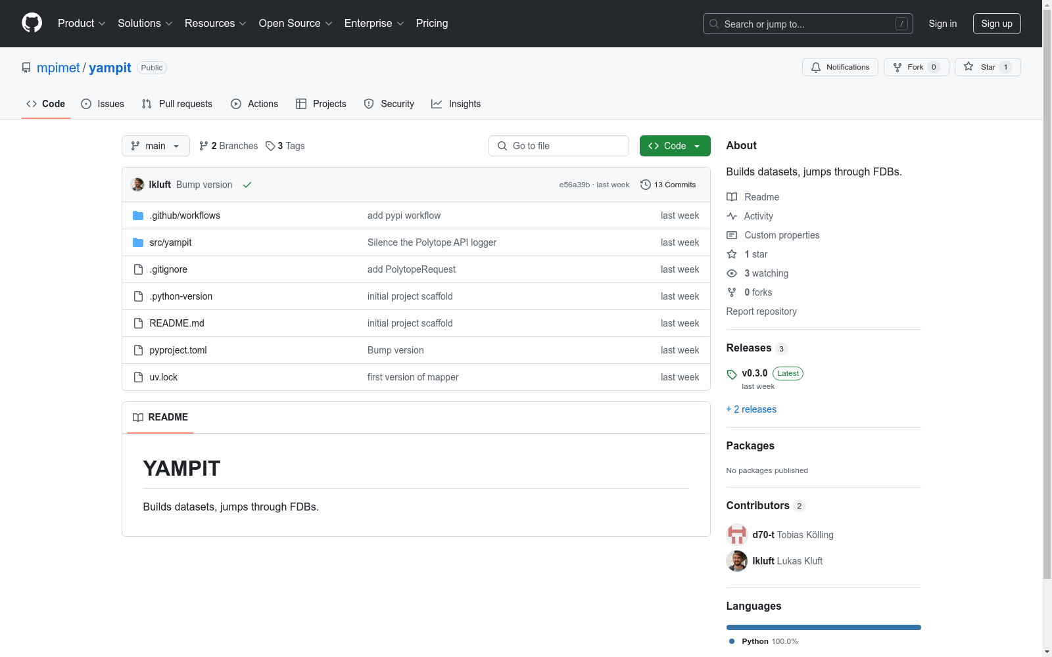Click the GitHub Octocat logo
This screenshot has width=1052, height=657.
pos(32,23)
